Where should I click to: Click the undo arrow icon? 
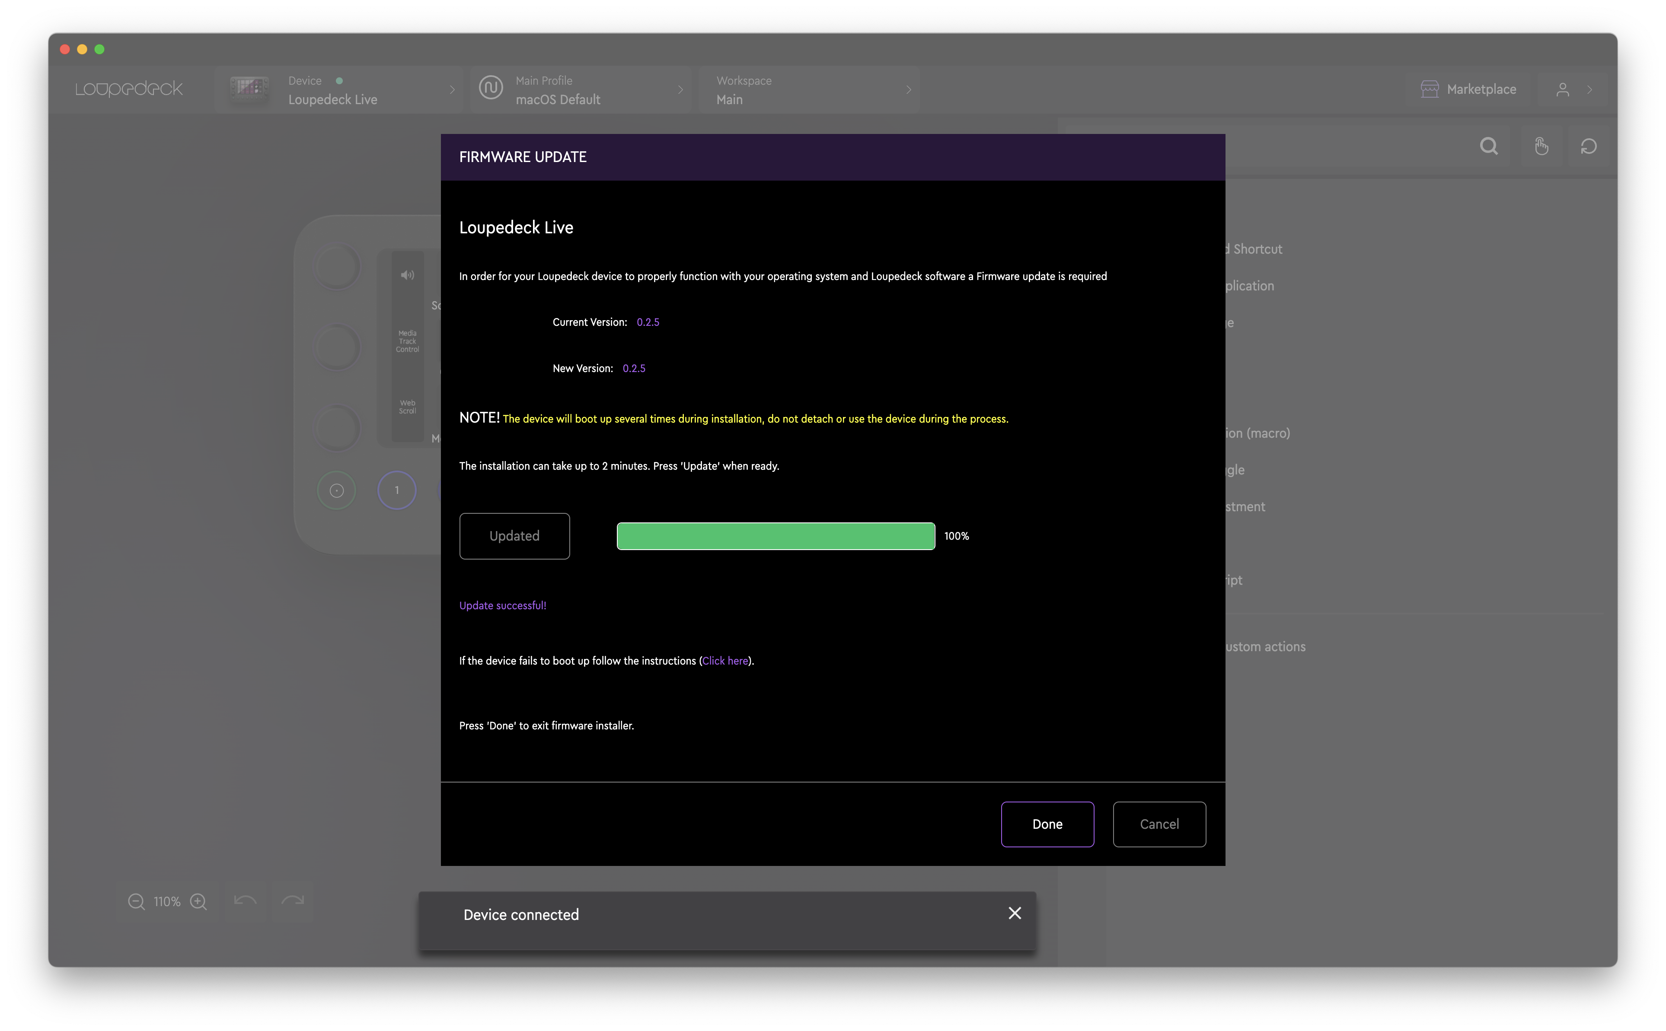pos(245,901)
